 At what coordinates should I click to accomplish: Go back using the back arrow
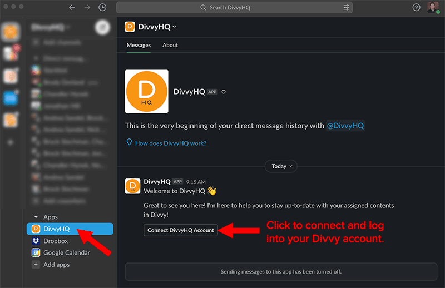point(72,7)
